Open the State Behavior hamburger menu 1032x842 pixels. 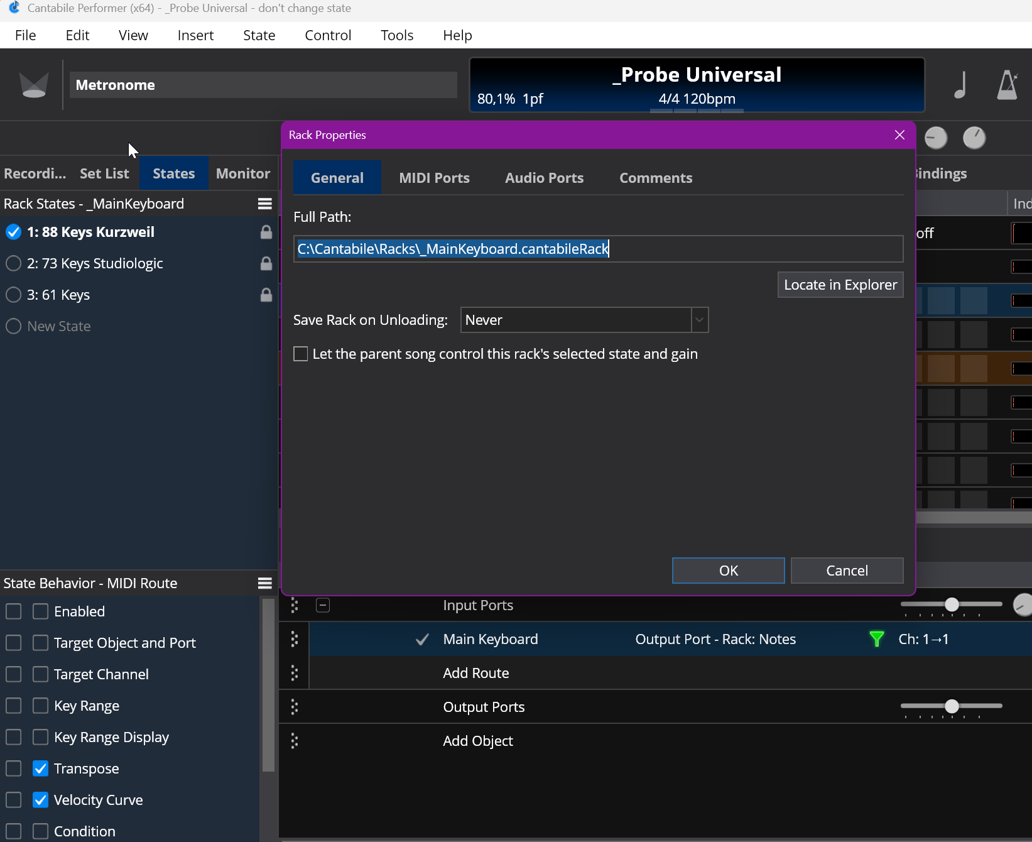[265, 583]
